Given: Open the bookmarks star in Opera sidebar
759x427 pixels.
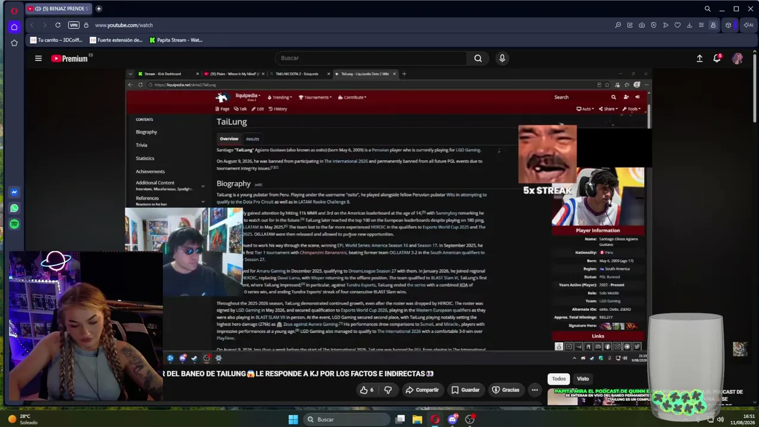Looking at the screenshot, I should tap(14, 43).
